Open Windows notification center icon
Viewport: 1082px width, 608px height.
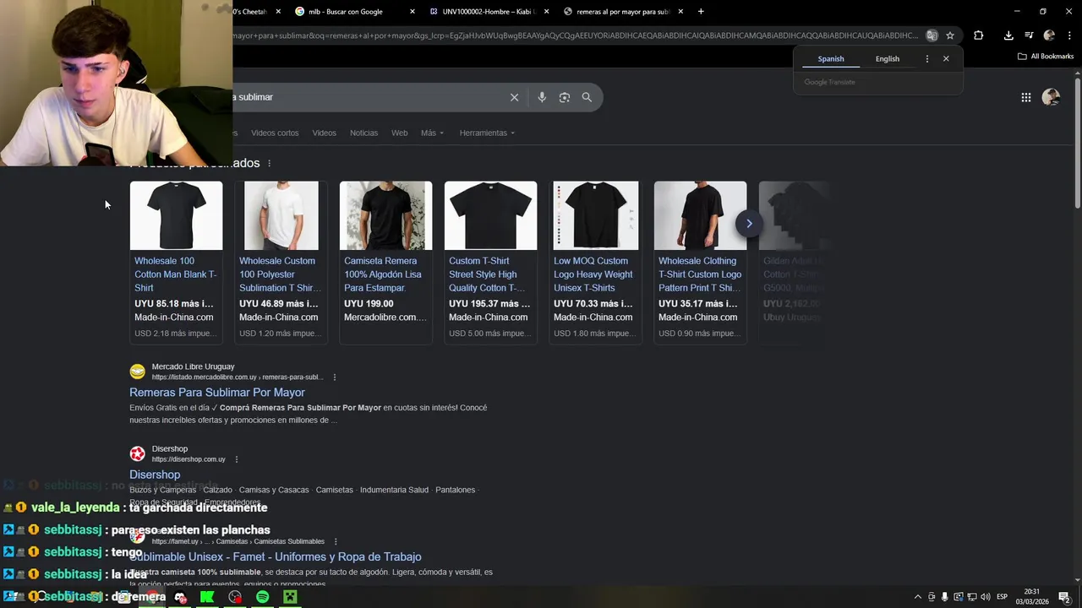(x=1064, y=597)
